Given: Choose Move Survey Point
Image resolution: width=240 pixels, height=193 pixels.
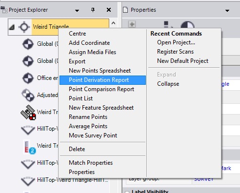Looking at the screenshot, I should pyautogui.click(x=93, y=135).
